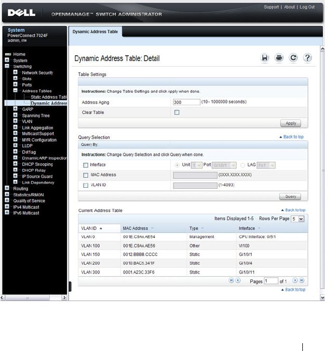Screen dimensions: 333x351
Task: Select the VLAN 150 table row
Action: point(193,254)
